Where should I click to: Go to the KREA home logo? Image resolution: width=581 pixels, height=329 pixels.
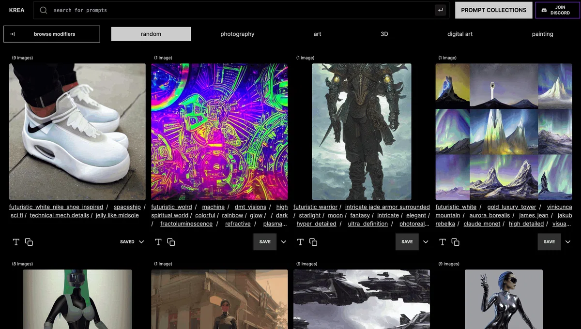(16, 10)
